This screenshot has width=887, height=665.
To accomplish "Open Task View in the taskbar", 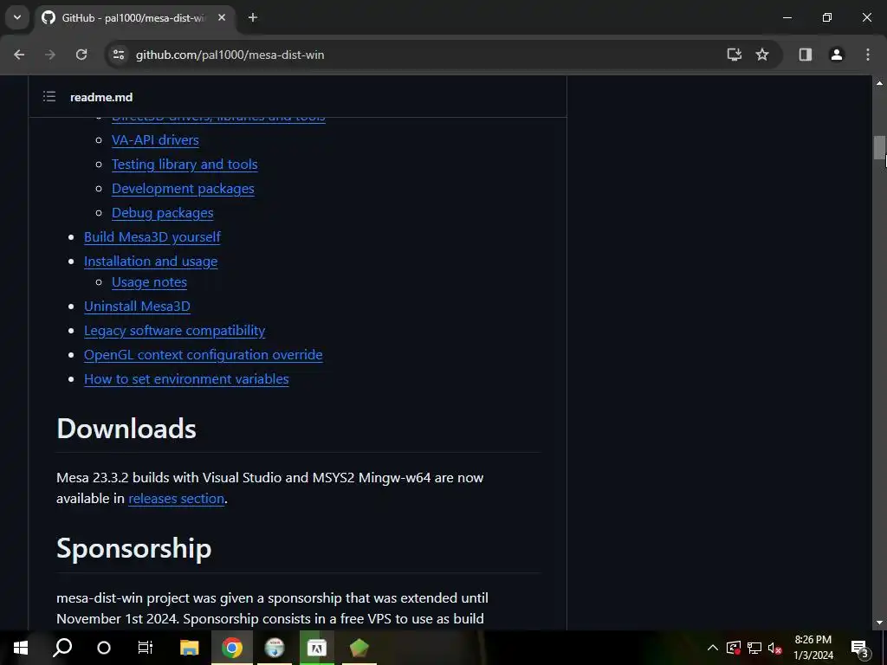I will coord(146,648).
